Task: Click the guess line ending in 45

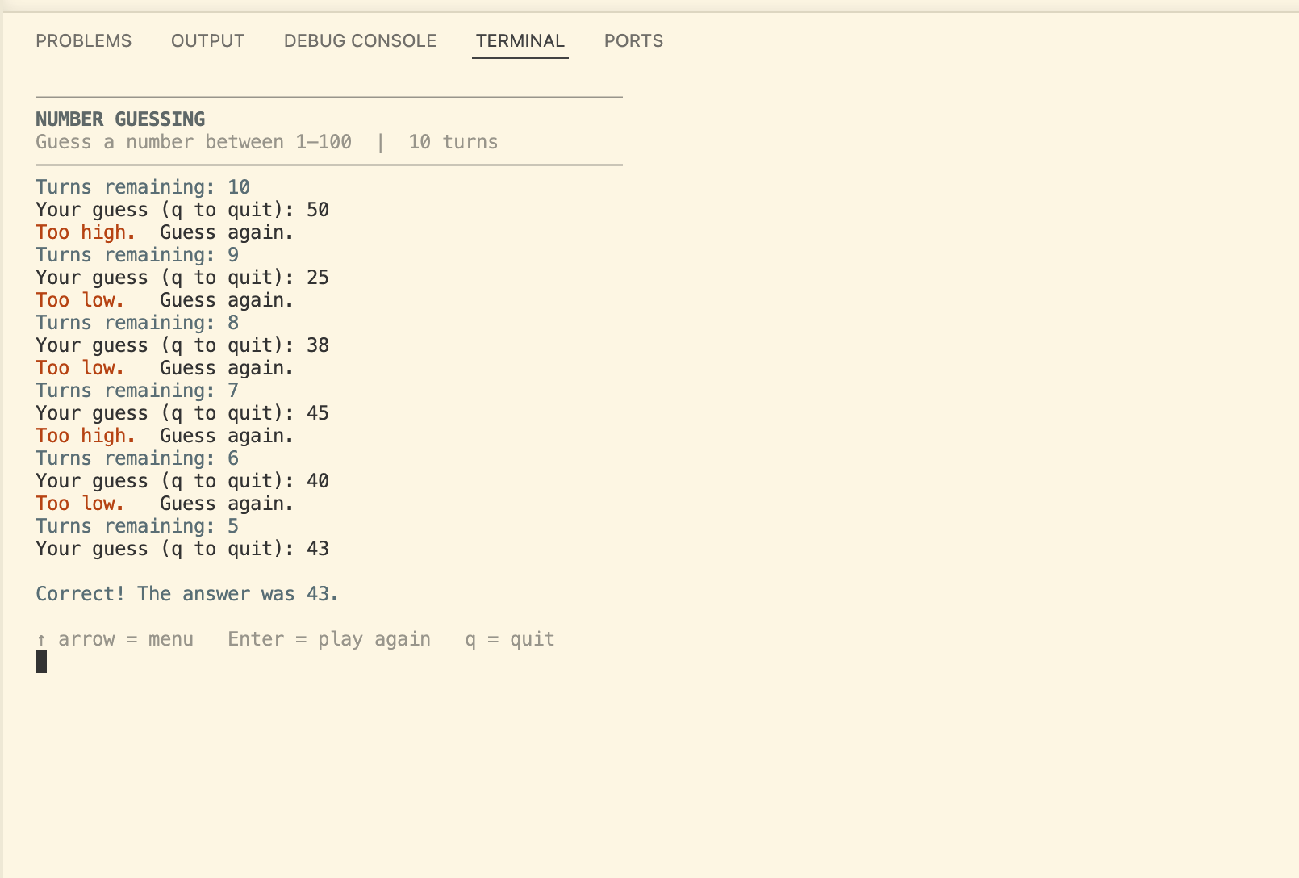Action: 182,413
